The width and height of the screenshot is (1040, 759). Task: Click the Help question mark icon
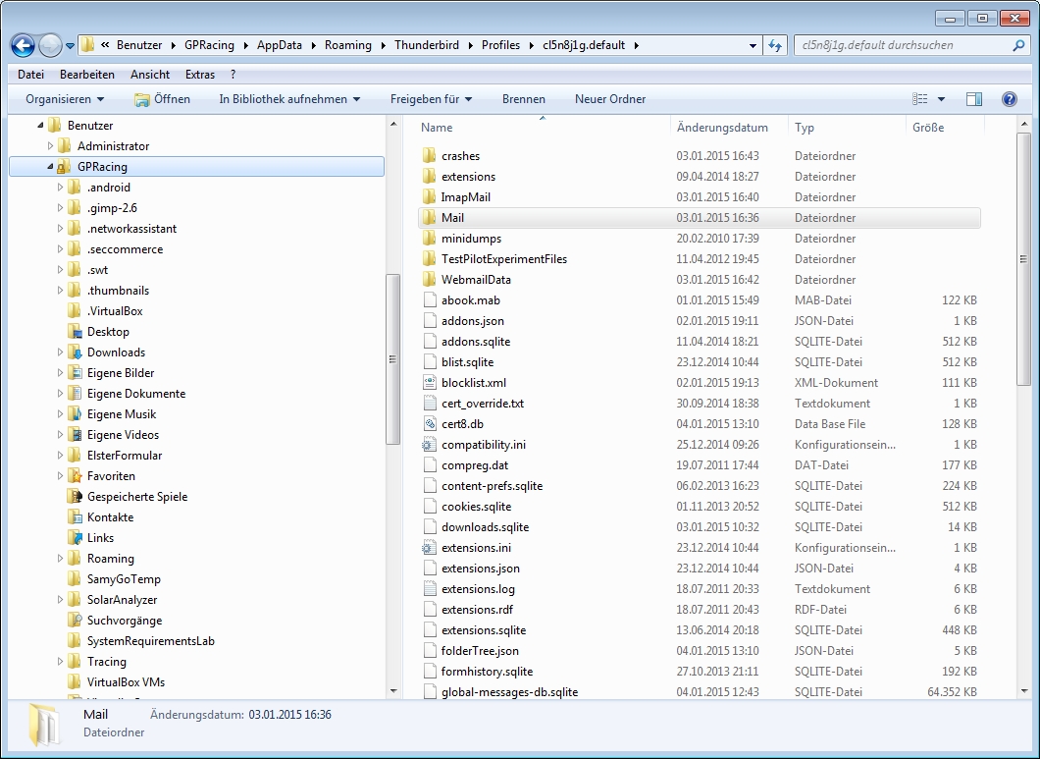pyautogui.click(x=1009, y=99)
